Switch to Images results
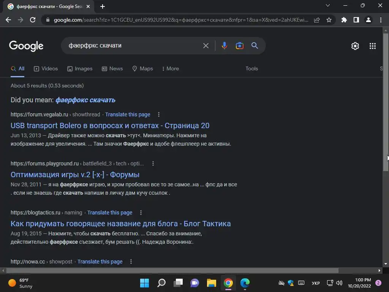 (x=80, y=68)
